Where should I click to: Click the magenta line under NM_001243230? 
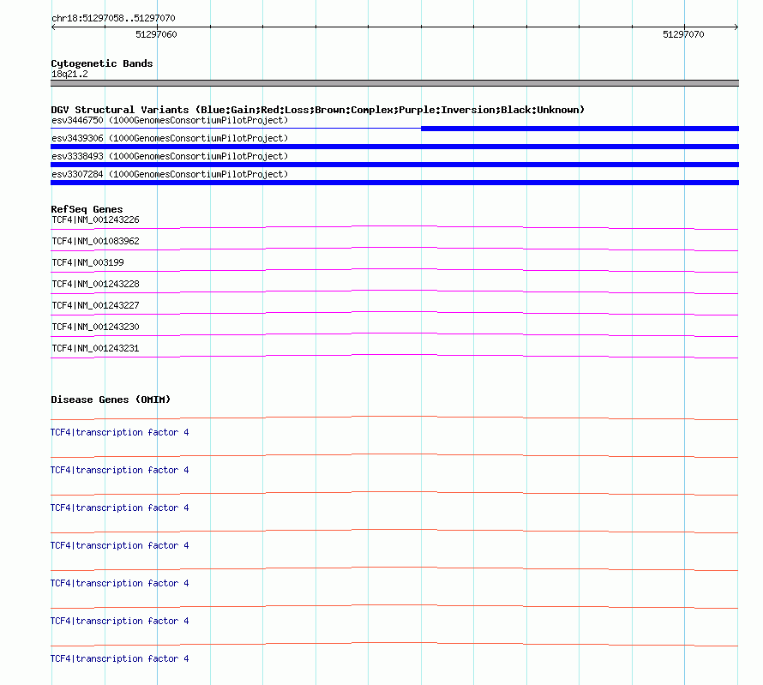(394, 334)
